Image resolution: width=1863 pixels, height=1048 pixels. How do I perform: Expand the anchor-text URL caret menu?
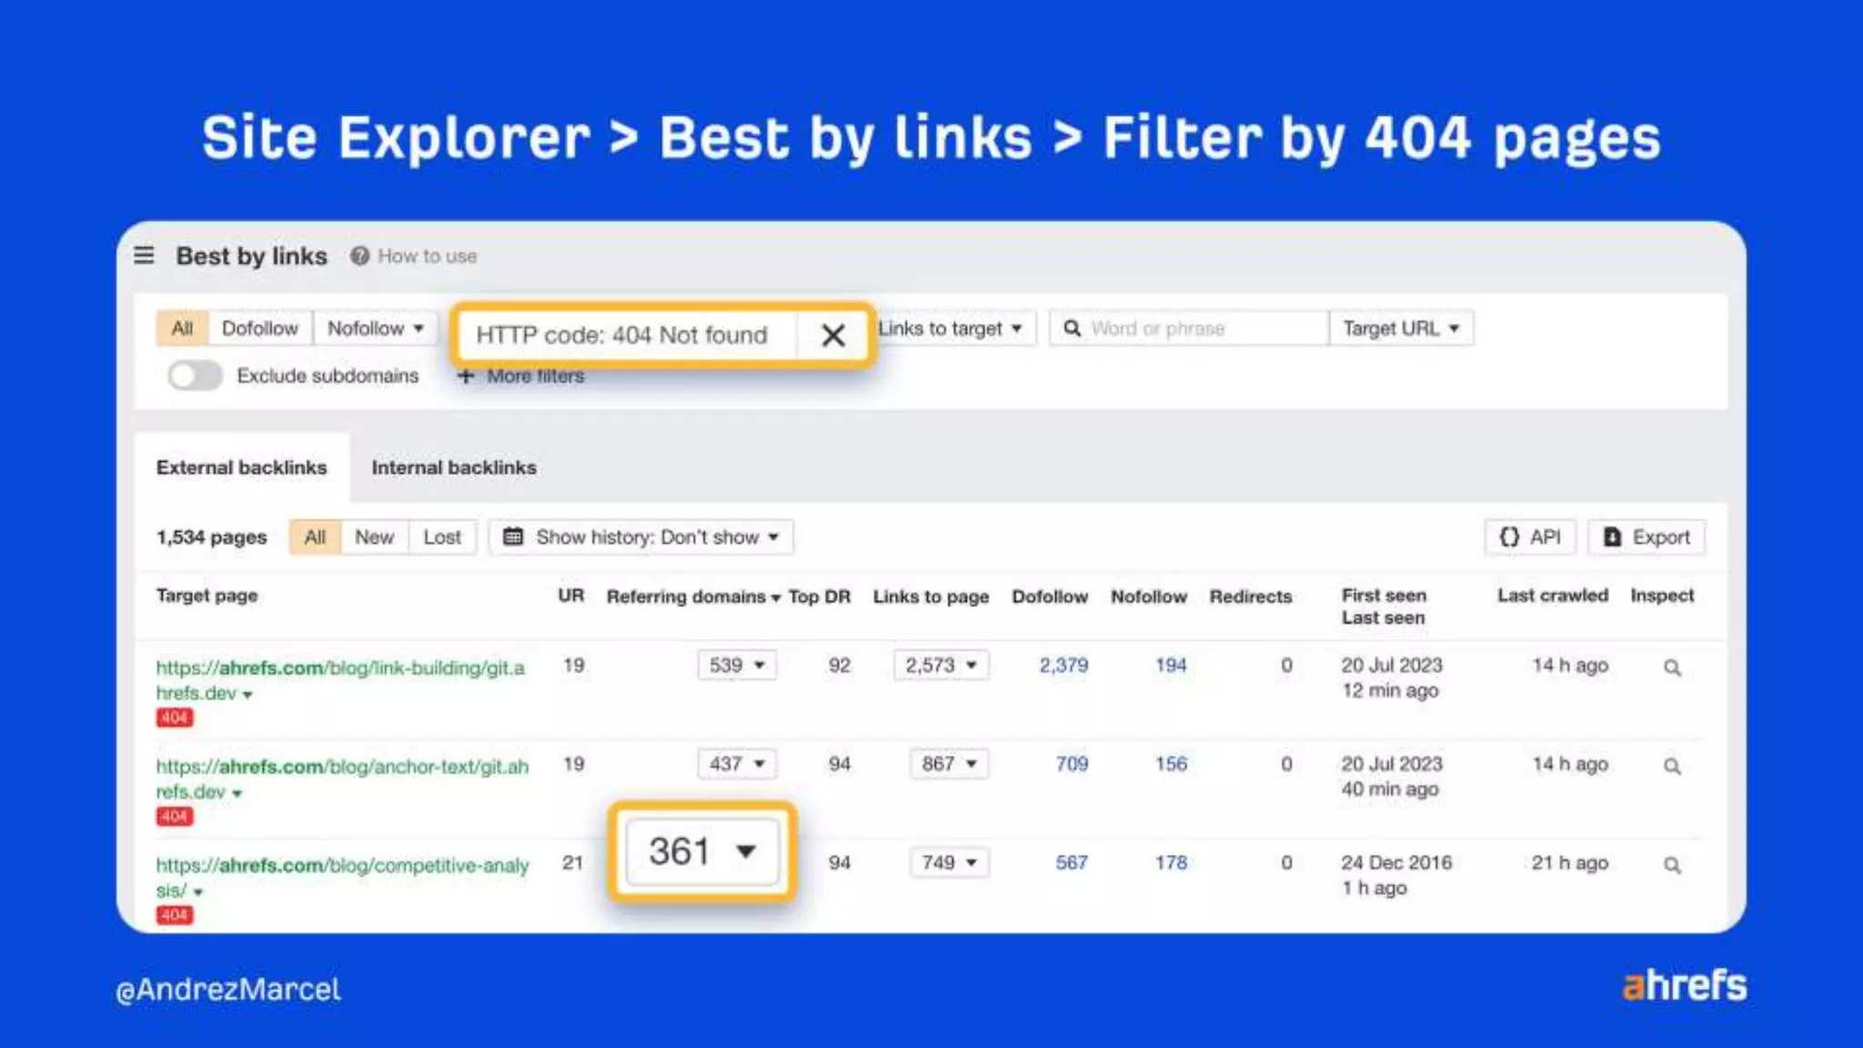click(x=237, y=793)
